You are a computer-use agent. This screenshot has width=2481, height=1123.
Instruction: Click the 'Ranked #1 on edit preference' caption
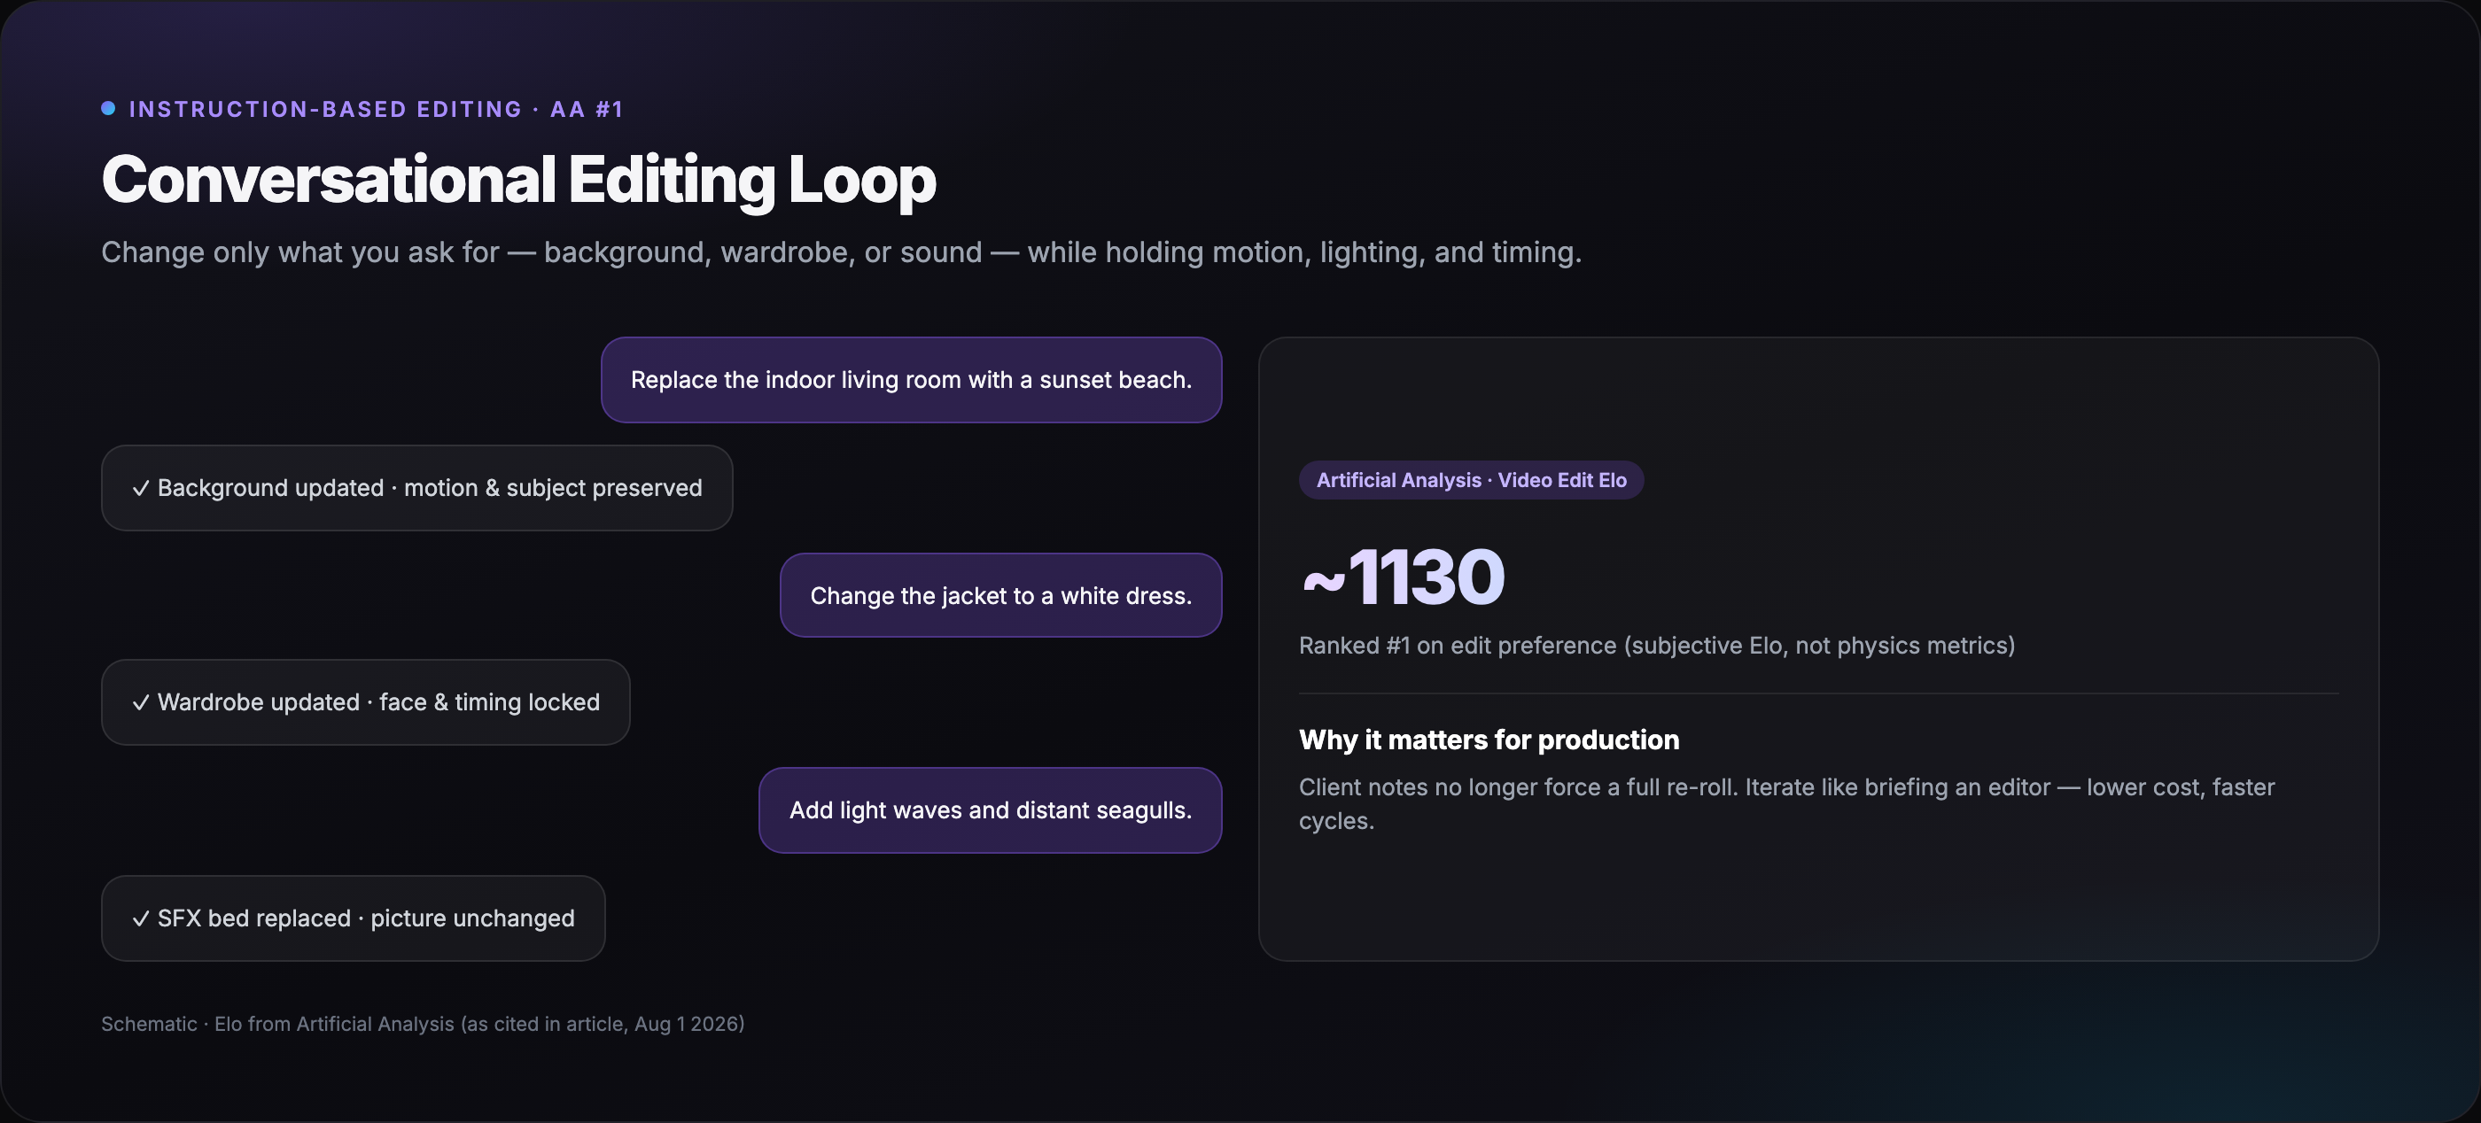[1657, 646]
